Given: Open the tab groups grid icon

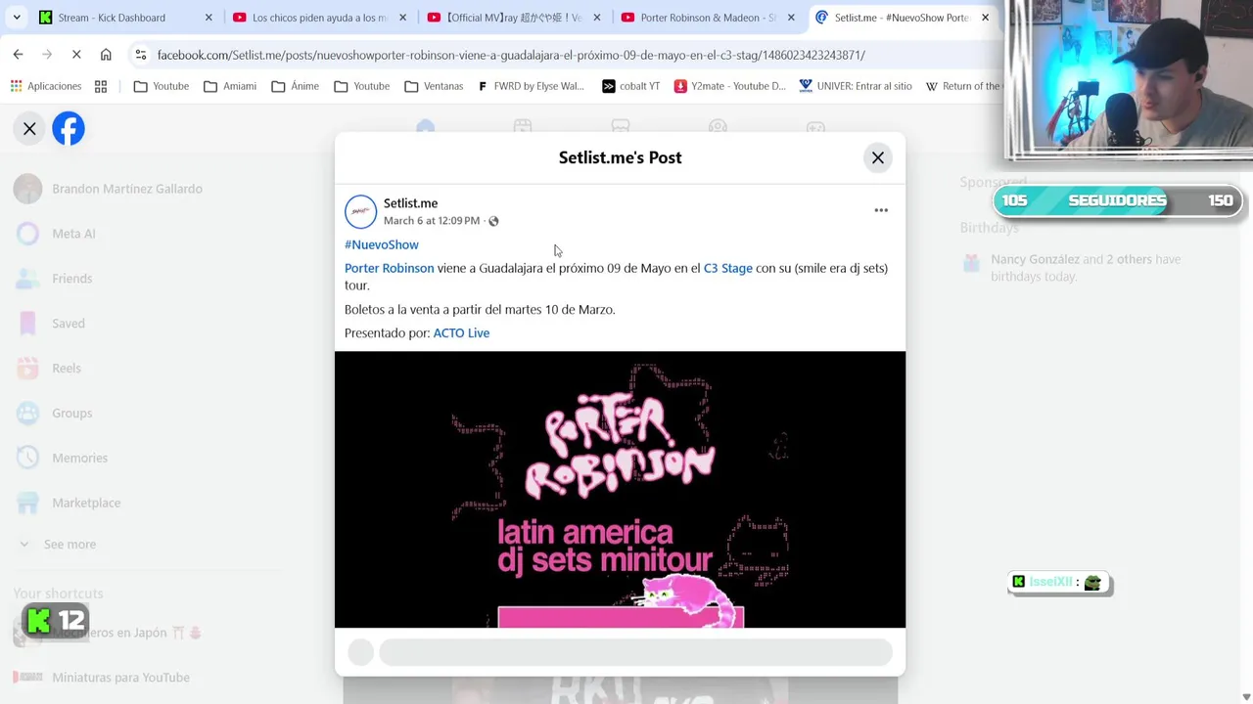Looking at the screenshot, I should tap(101, 86).
